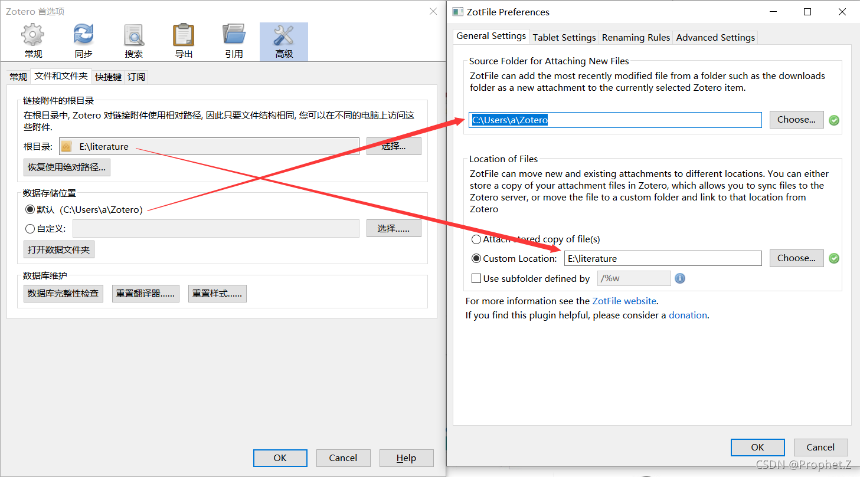The image size is (860, 477).
Task: Click 打开数据文件夹 button
Action: (59, 249)
